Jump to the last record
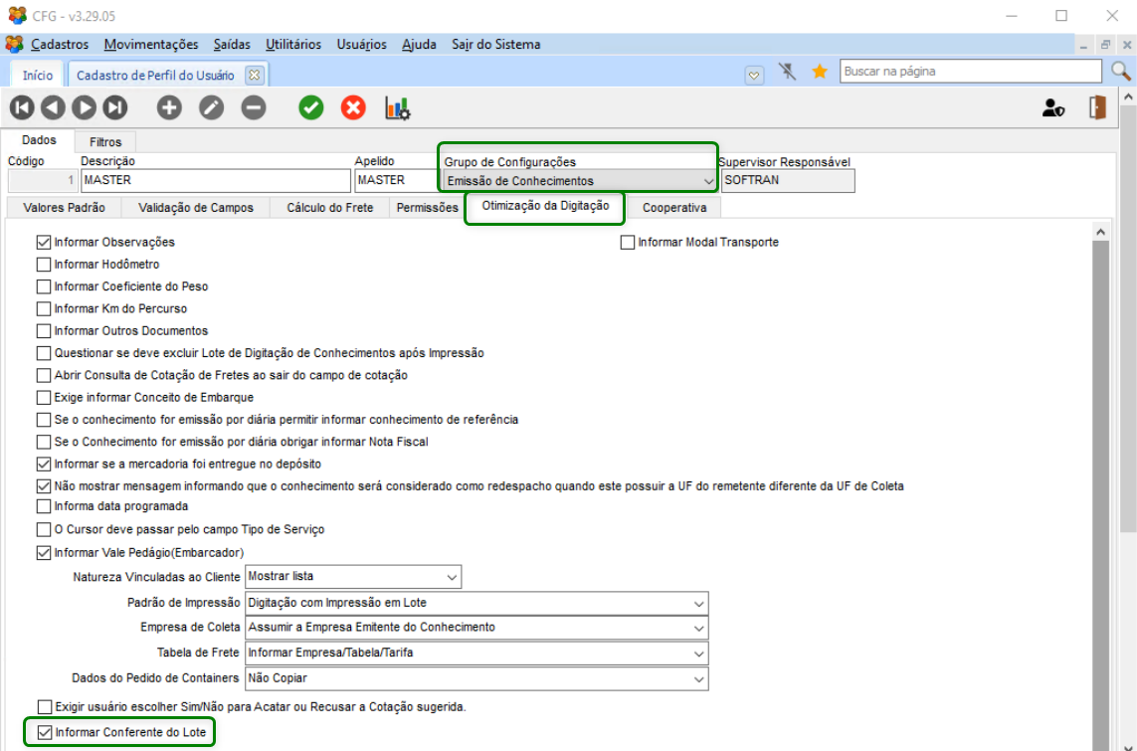 click(x=114, y=108)
